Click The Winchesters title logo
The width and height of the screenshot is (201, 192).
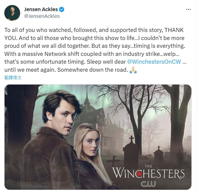point(148,172)
